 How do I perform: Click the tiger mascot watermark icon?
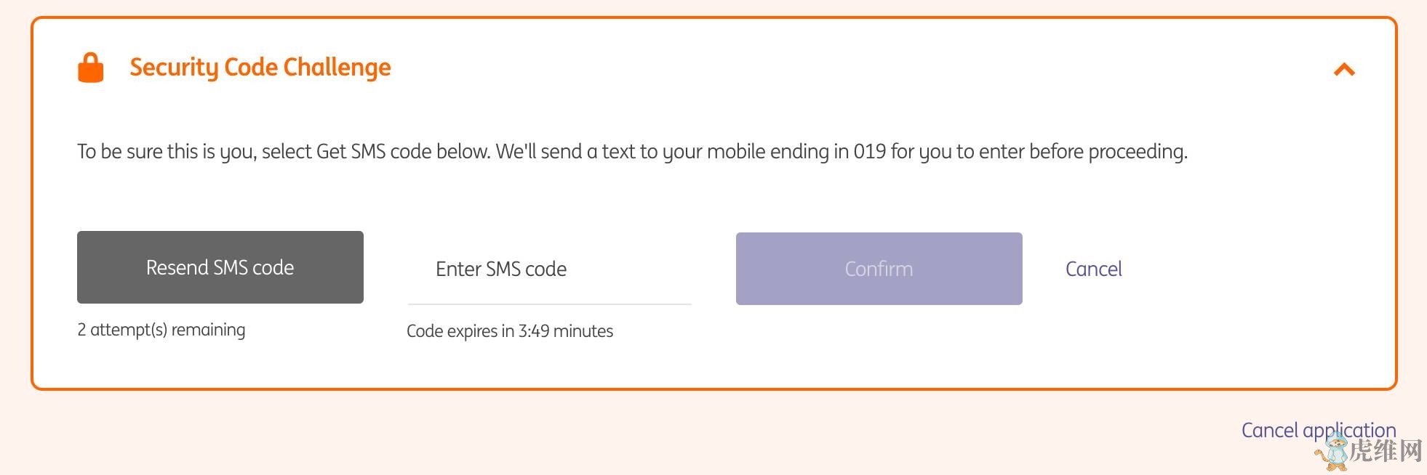click(1334, 452)
